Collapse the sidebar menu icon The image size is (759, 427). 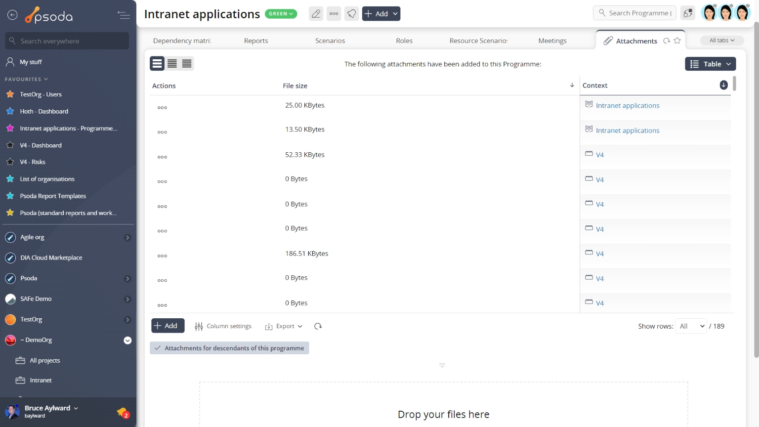(x=124, y=15)
